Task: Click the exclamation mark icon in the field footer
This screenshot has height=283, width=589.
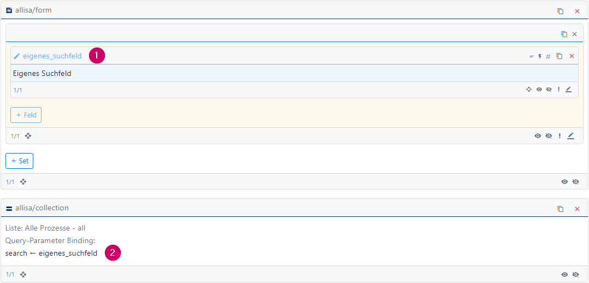Action: tap(558, 90)
